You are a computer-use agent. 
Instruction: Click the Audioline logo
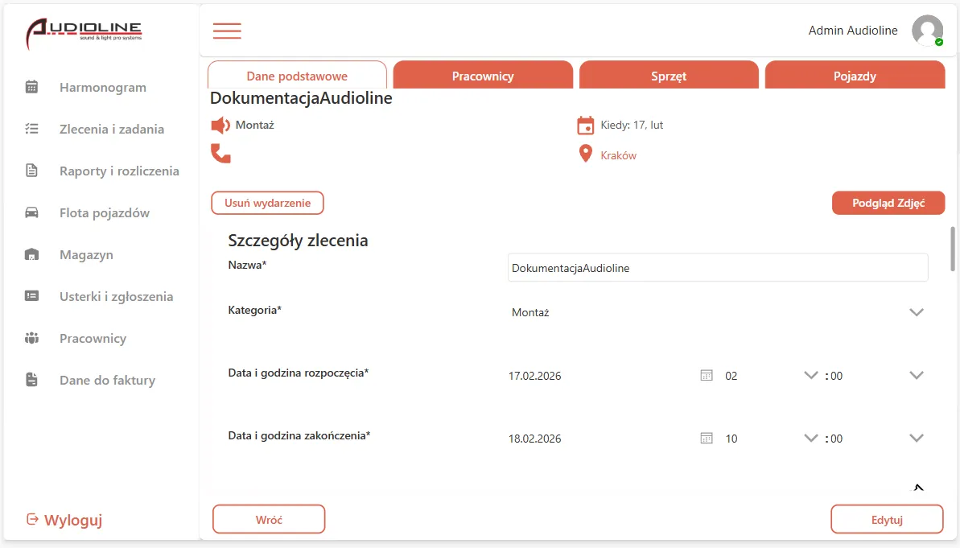[84, 33]
